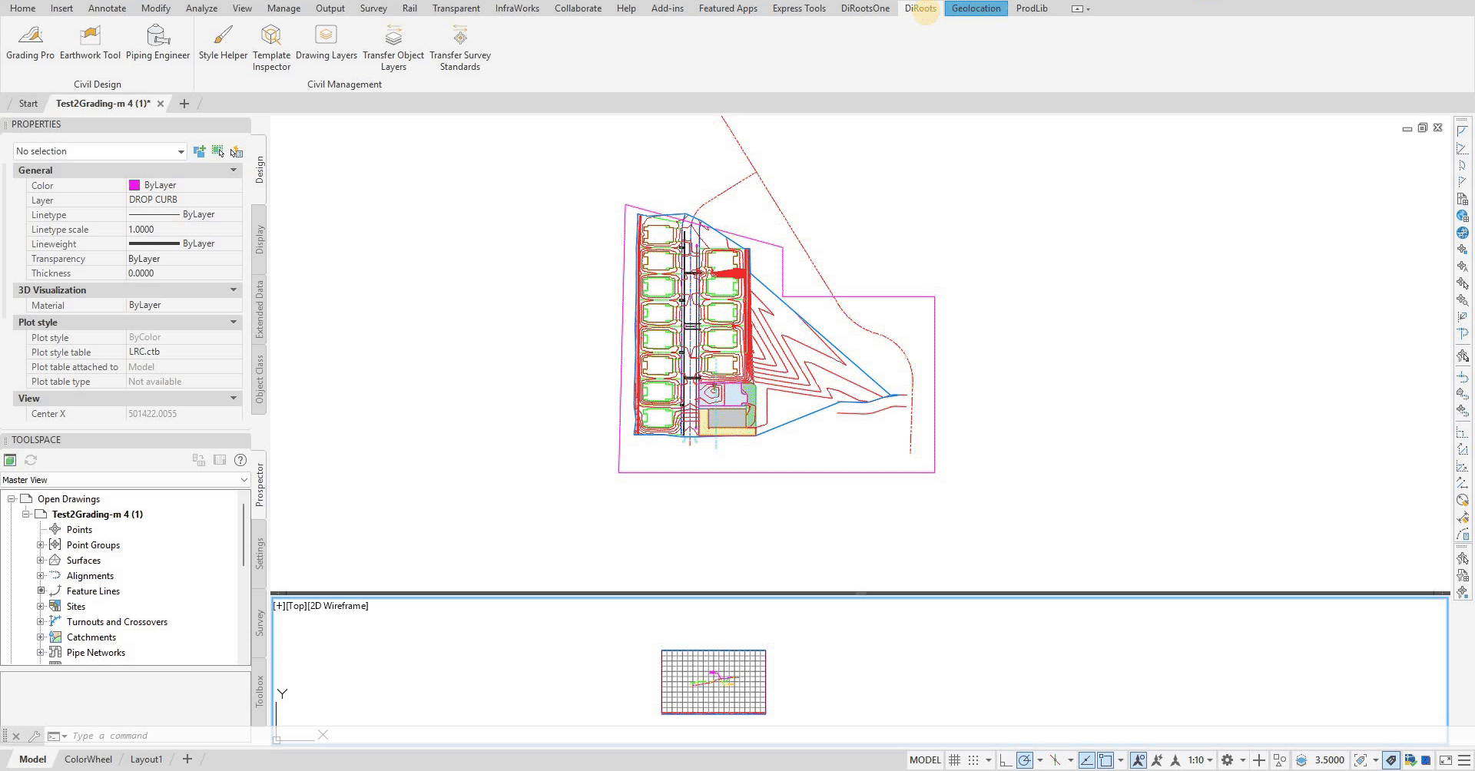Click the magenta Color ByLayer swatch

(x=134, y=185)
